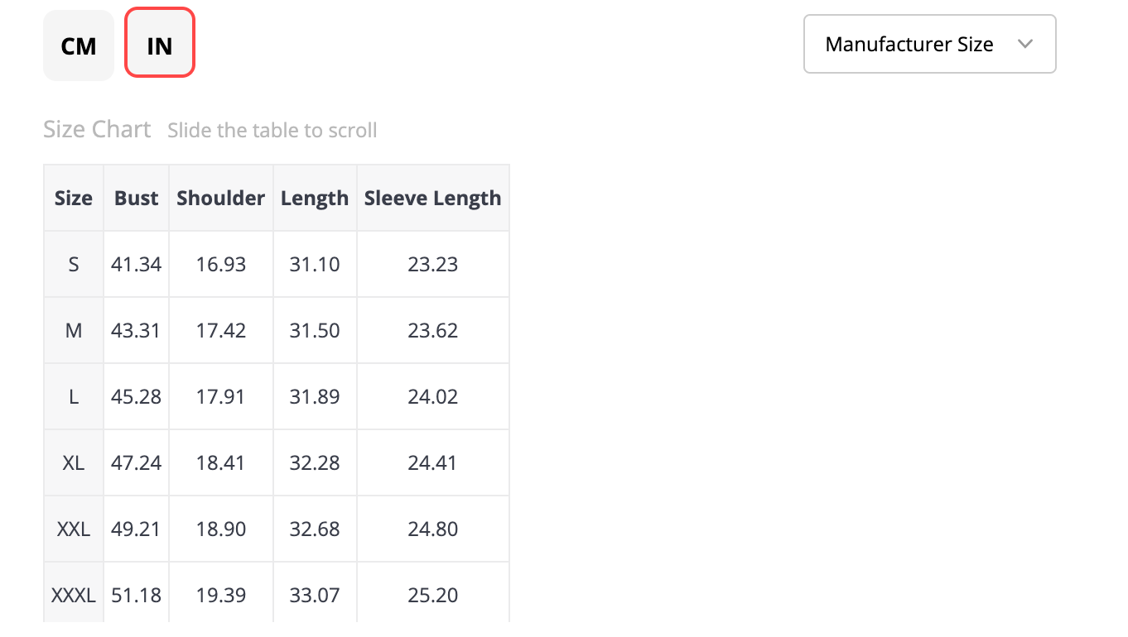The image size is (1128, 637).
Task: Click the chevron arrow in Manufacturer Size
Action: pyautogui.click(x=1025, y=44)
